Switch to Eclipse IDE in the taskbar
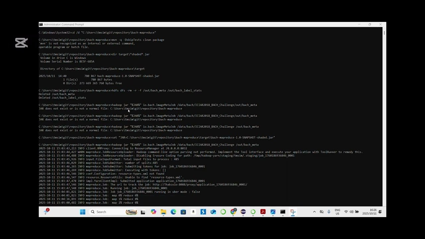 (243, 212)
